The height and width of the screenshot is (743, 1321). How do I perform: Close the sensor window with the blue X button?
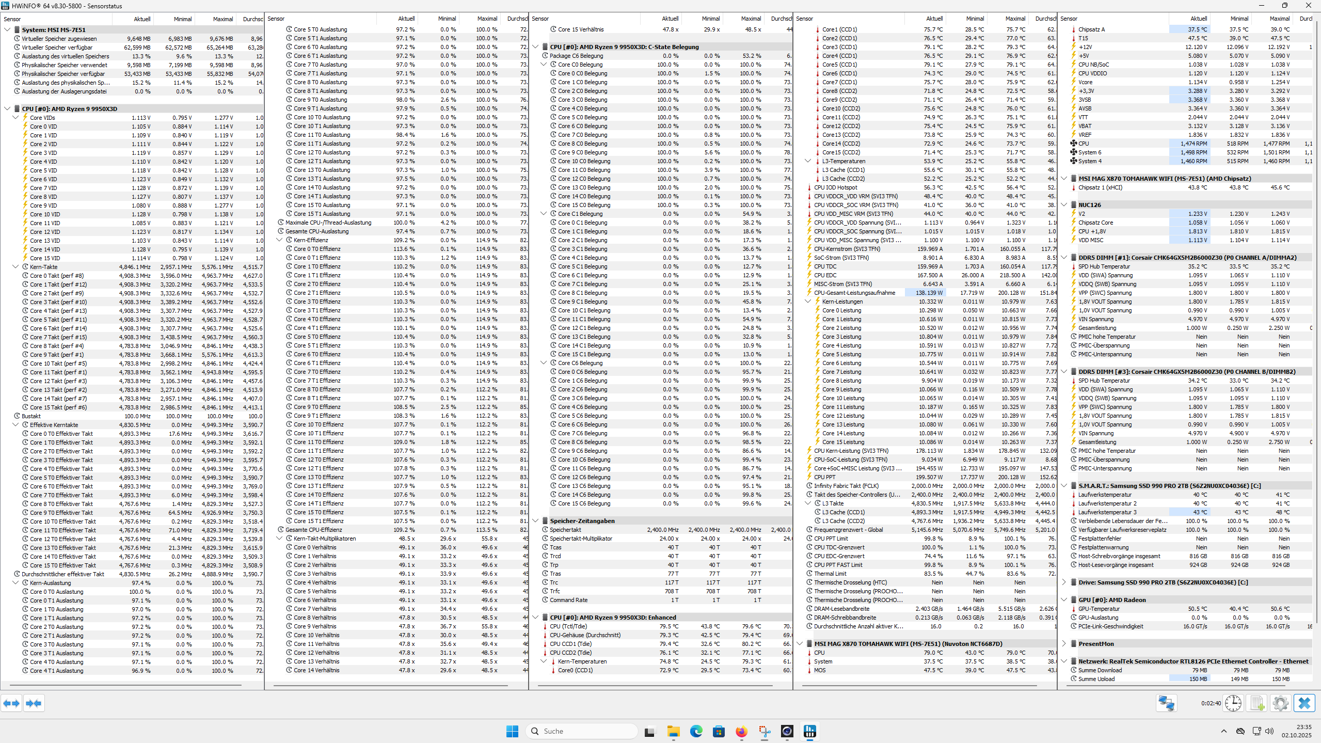click(x=1304, y=703)
